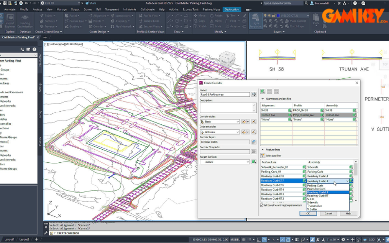Click Help button in Create Corridor dialog
The width and height of the screenshot is (389, 243).
coord(348,213)
